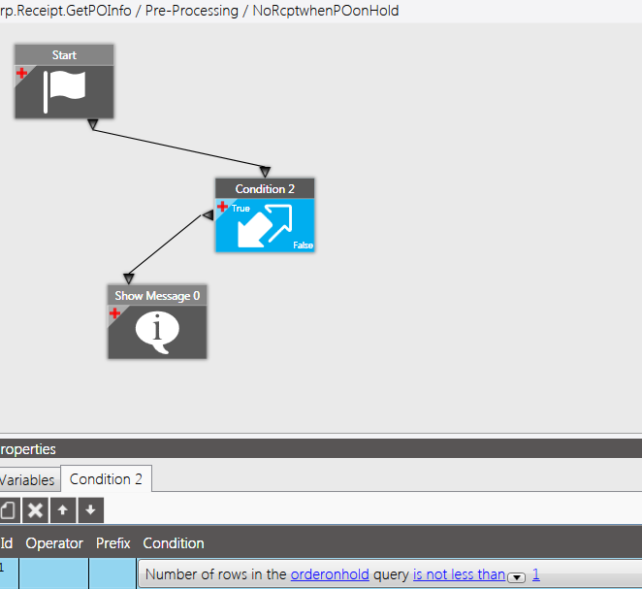Select the Operator cell in row 1
This screenshot has height=589, width=642.
pos(53,573)
